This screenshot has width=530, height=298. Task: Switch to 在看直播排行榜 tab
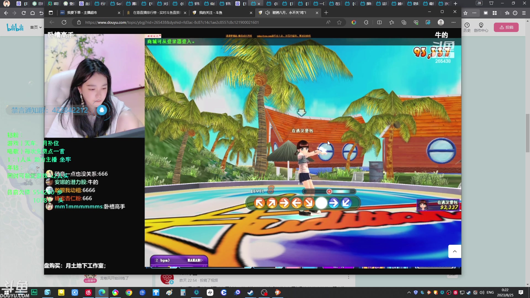click(x=156, y=13)
